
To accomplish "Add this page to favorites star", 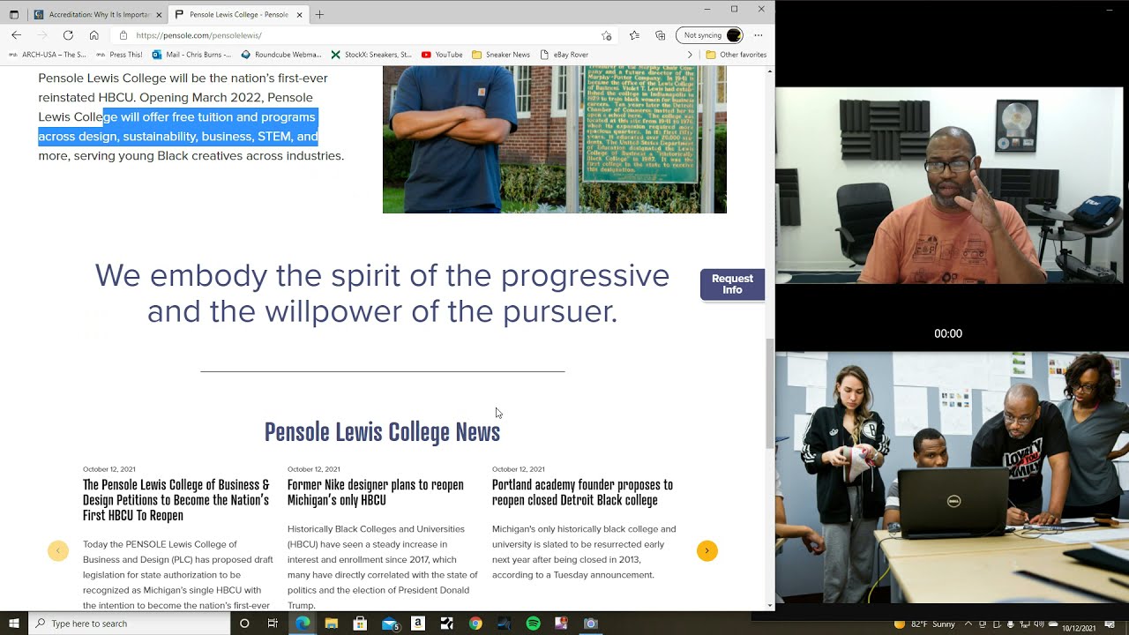I will click(x=606, y=35).
